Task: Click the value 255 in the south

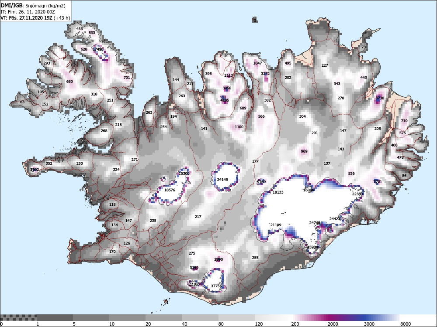Action: point(255,258)
